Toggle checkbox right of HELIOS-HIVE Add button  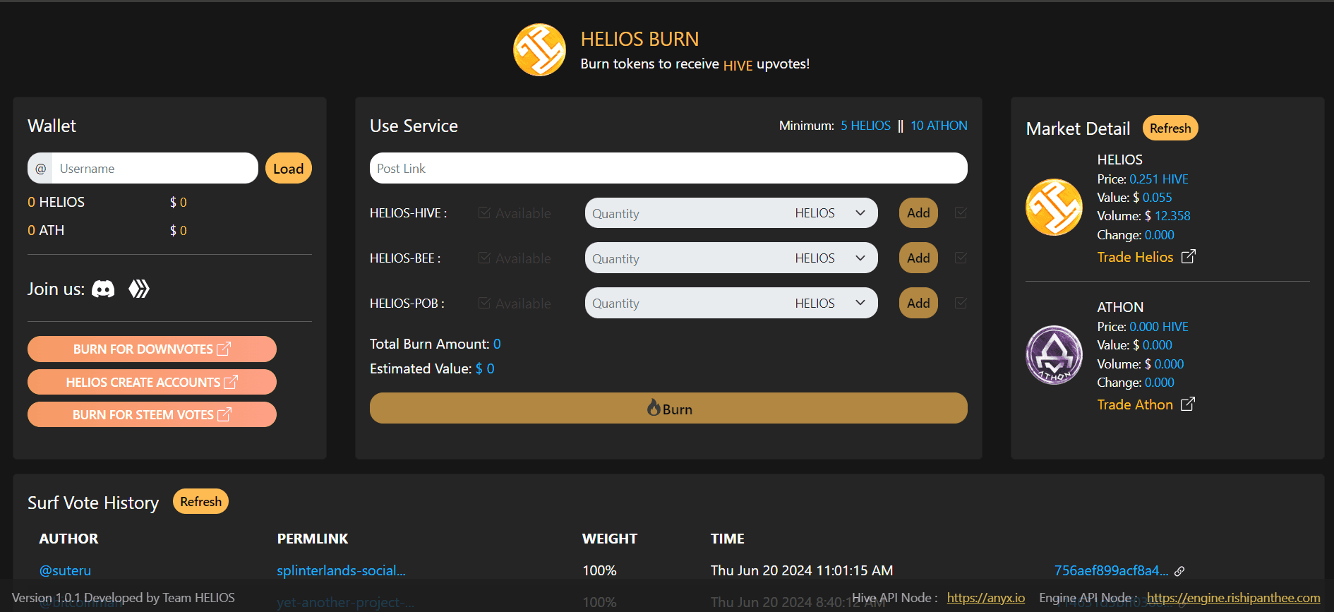point(961,212)
